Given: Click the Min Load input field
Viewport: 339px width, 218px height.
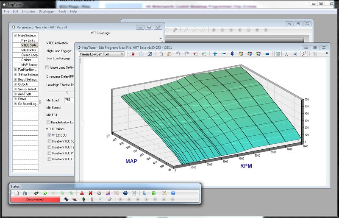Looking at the screenshot, I should (69, 100).
